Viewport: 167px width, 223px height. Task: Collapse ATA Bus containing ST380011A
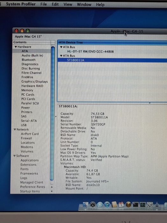pos(61,56)
